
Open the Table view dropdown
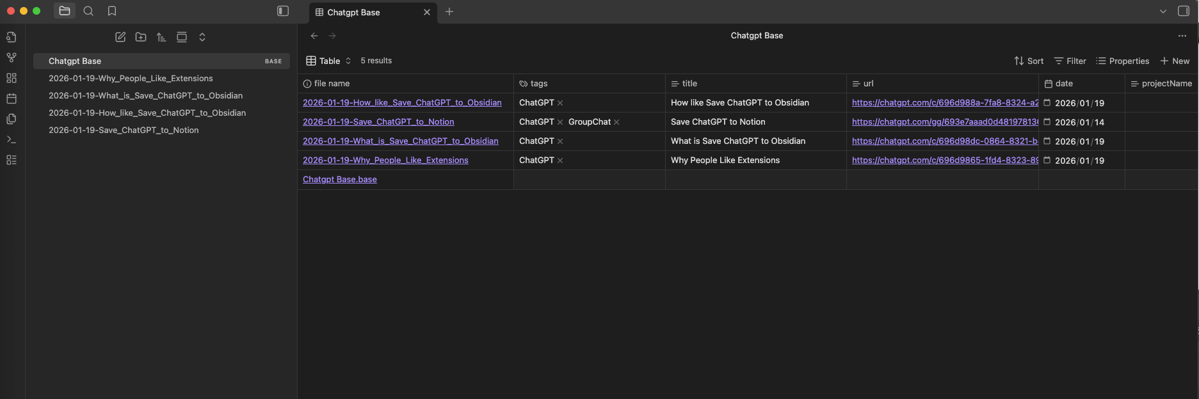coord(329,61)
